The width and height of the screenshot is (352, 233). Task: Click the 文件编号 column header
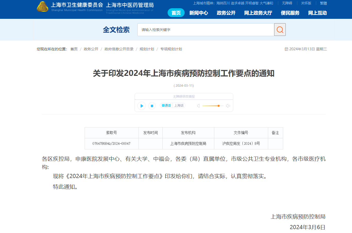tap(241, 133)
